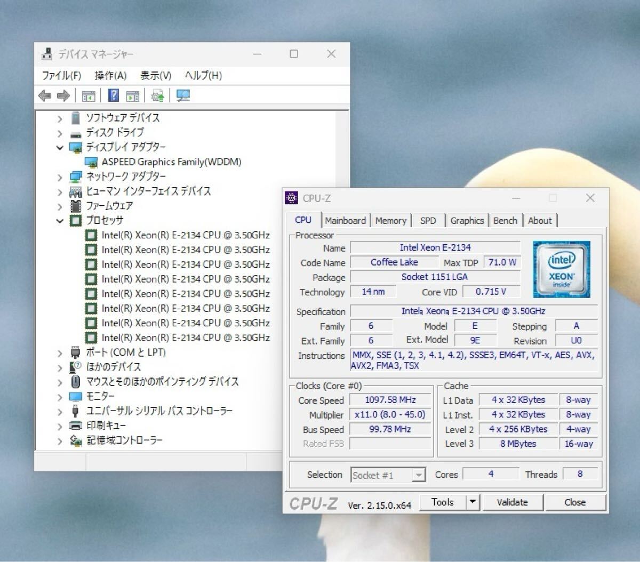This screenshot has height=562, width=640.
Task: Expand the ファームウェア node
Action: tap(60, 206)
